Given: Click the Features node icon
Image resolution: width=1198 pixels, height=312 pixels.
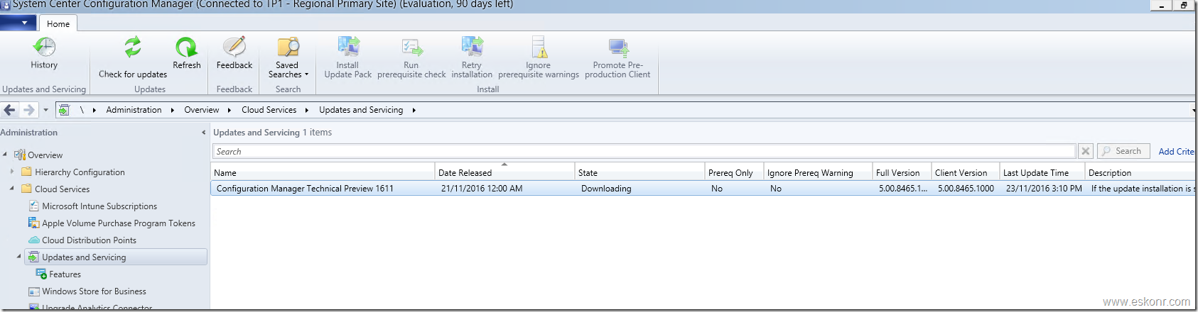Looking at the screenshot, I should click(41, 274).
